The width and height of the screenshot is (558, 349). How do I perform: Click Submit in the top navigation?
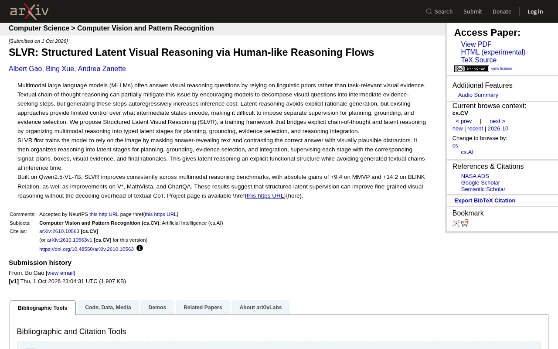click(473, 12)
